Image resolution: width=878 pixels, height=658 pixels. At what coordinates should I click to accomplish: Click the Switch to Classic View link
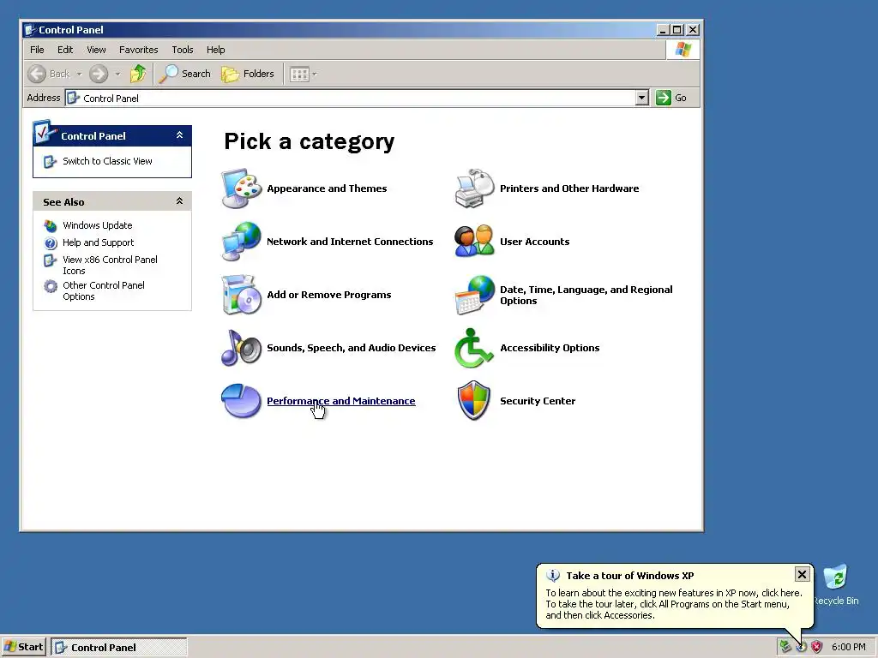[x=107, y=161]
